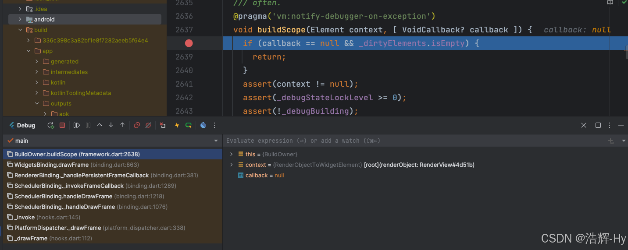Add expression to watches icon

pos(611,141)
